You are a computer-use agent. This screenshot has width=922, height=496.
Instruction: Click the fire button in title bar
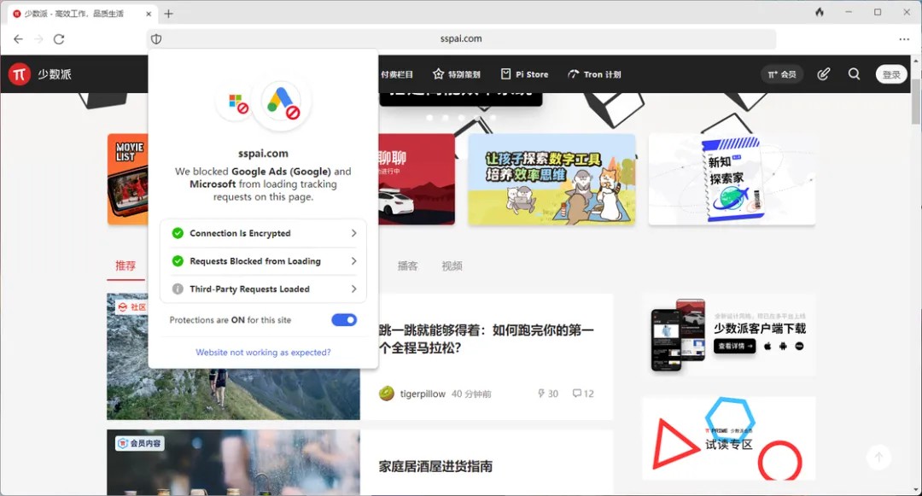click(820, 13)
